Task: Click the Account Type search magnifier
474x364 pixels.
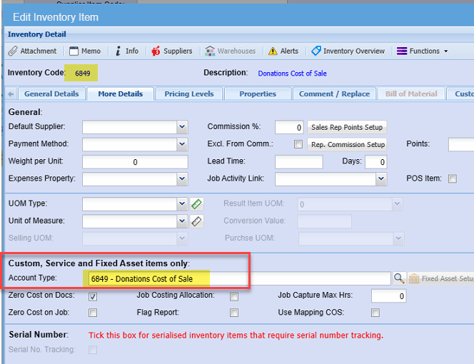Action: (399, 278)
